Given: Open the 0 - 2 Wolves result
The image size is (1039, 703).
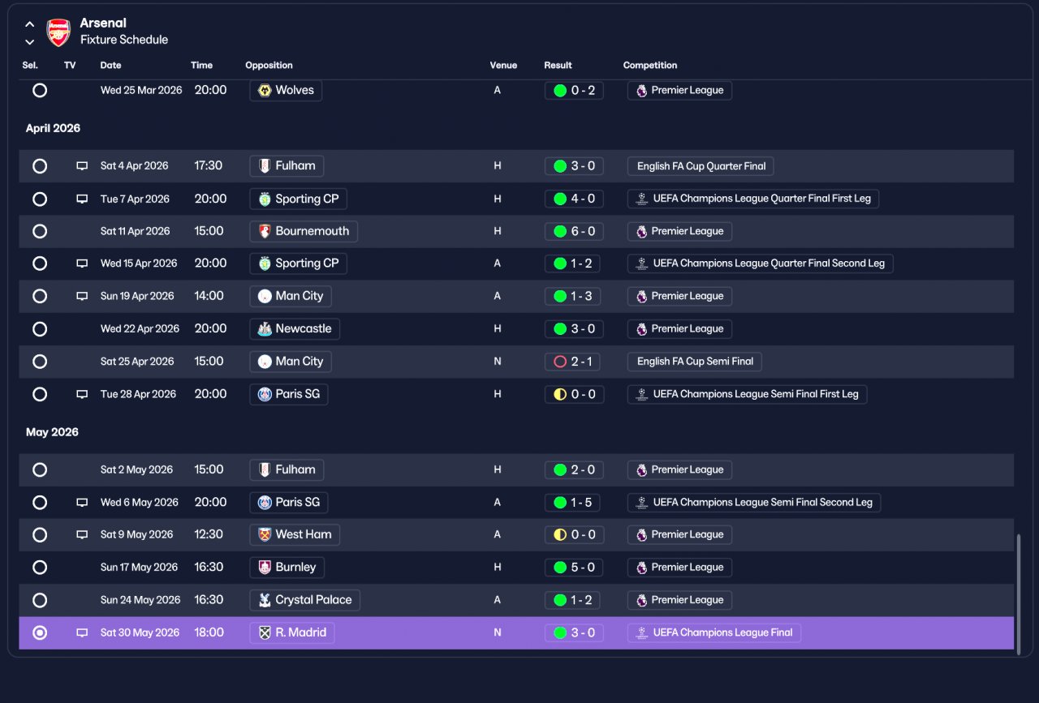Looking at the screenshot, I should 574,91.
